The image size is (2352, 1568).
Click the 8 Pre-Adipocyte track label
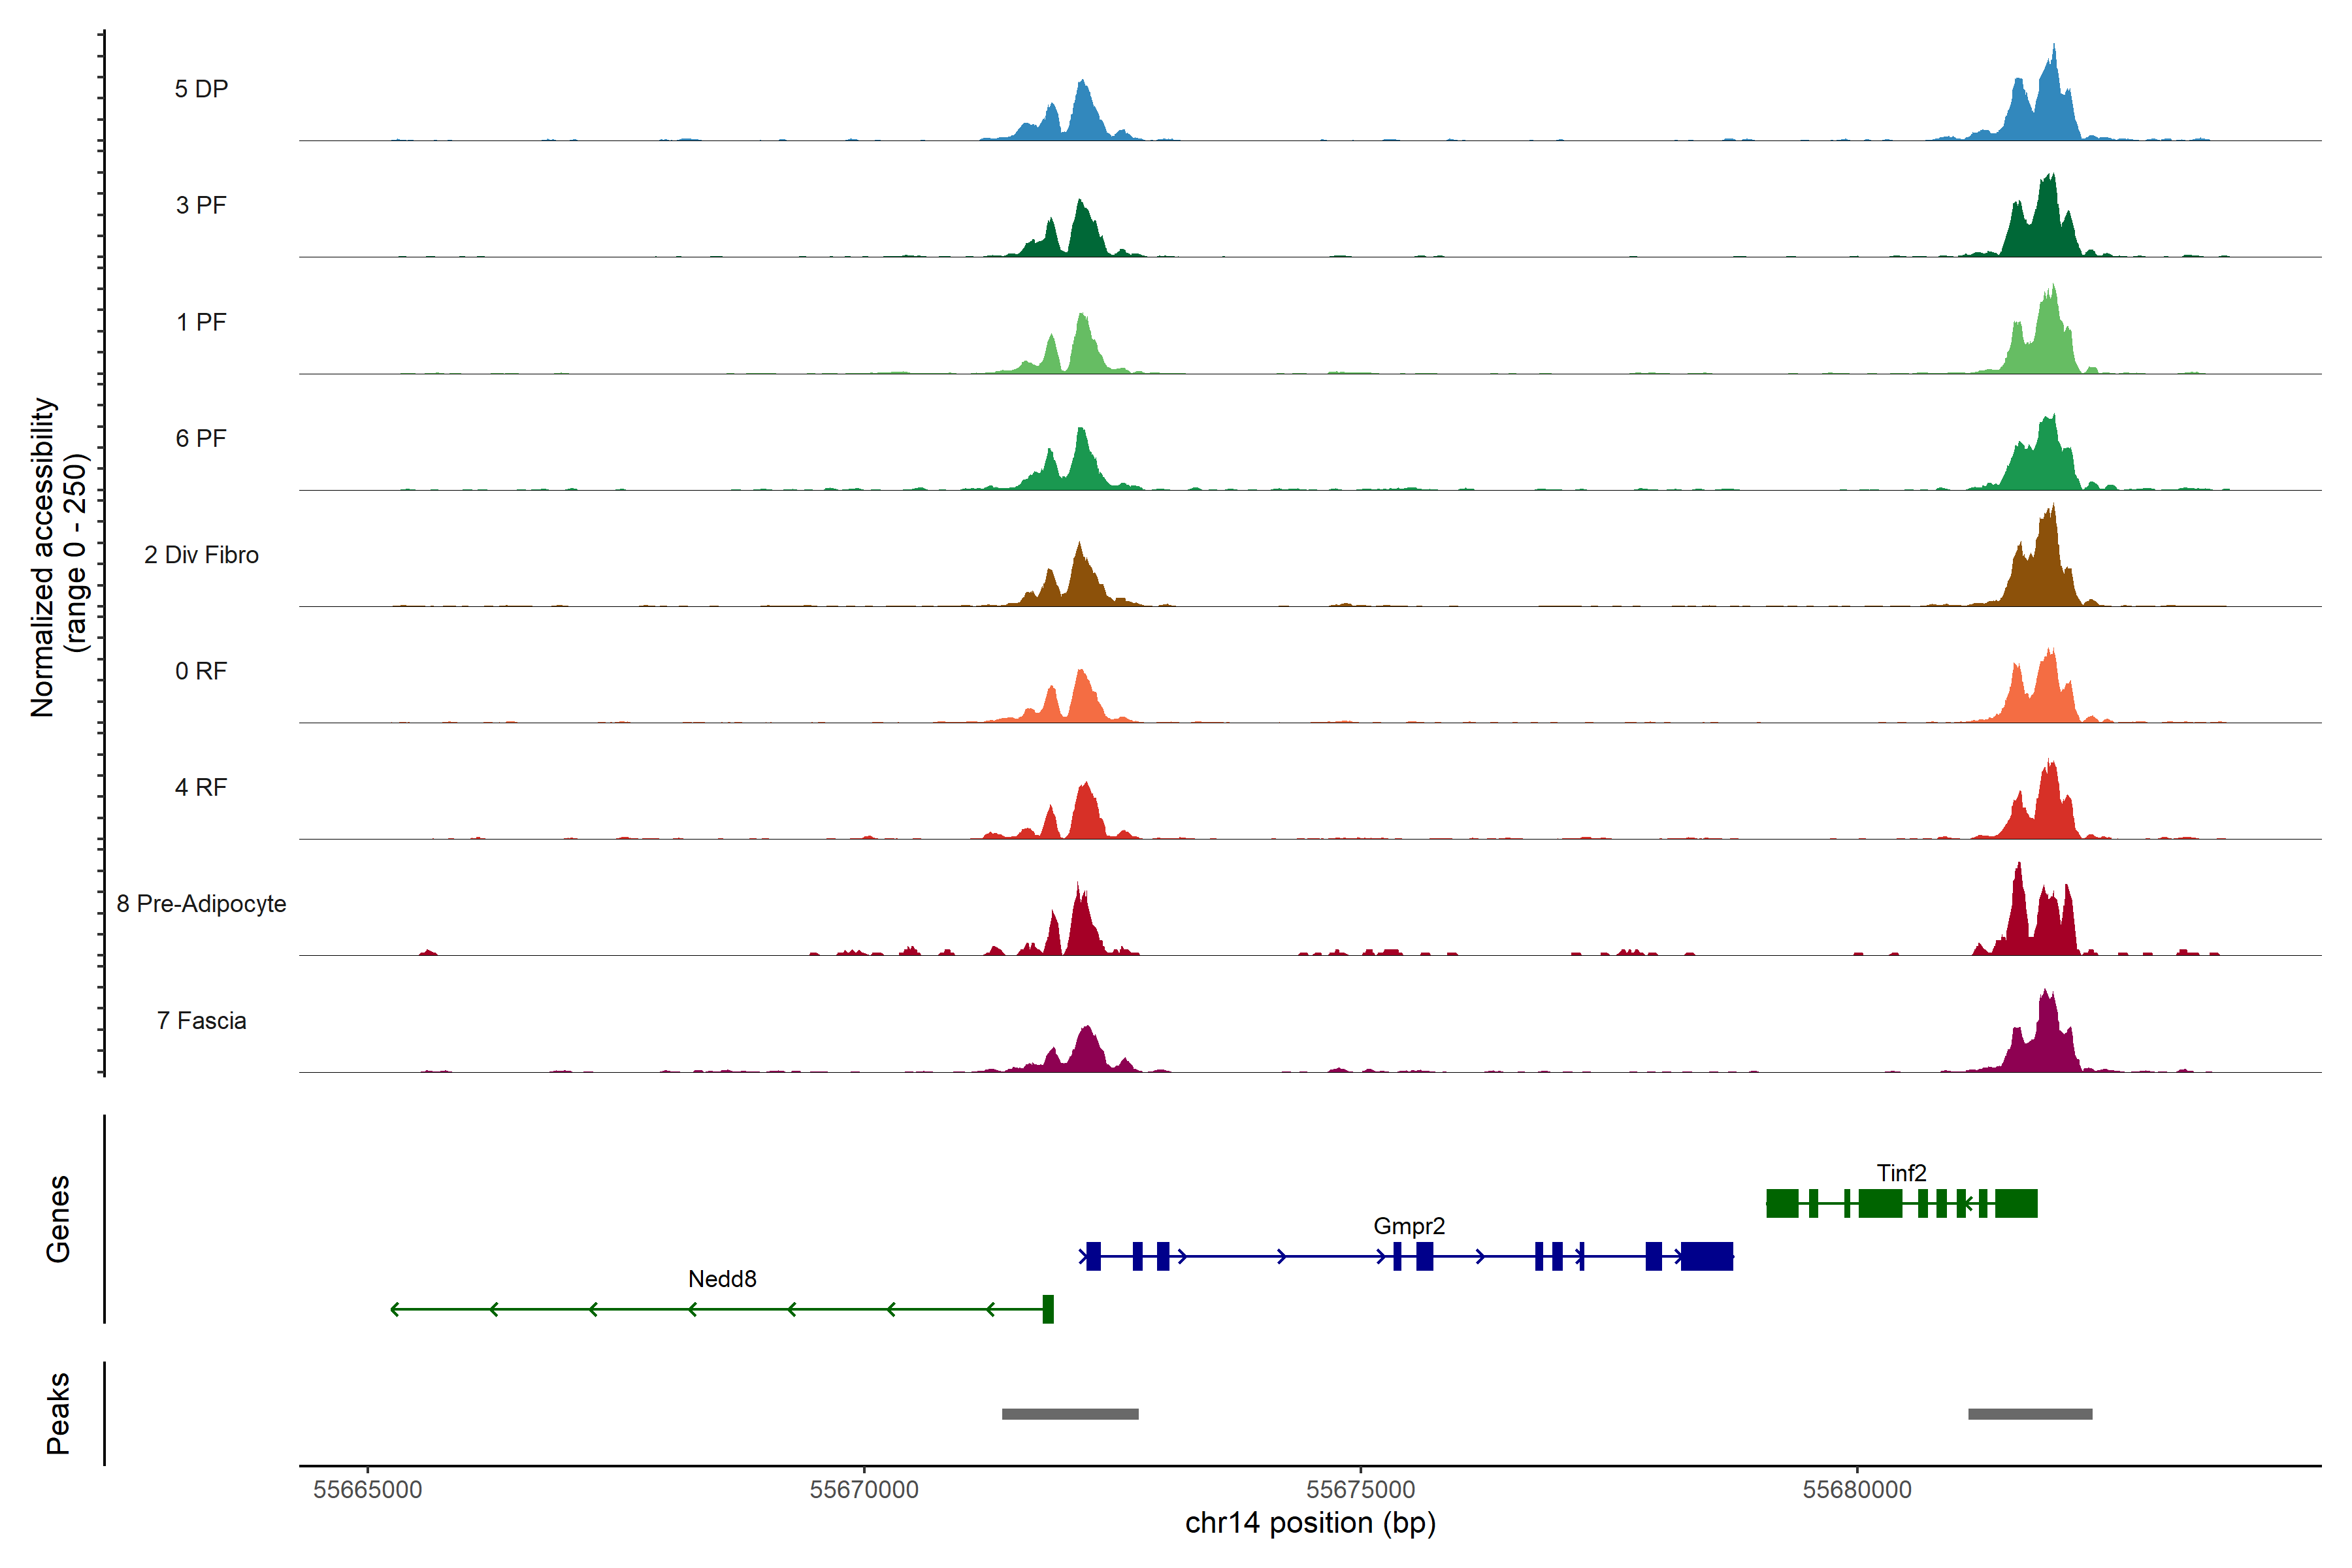(x=201, y=904)
